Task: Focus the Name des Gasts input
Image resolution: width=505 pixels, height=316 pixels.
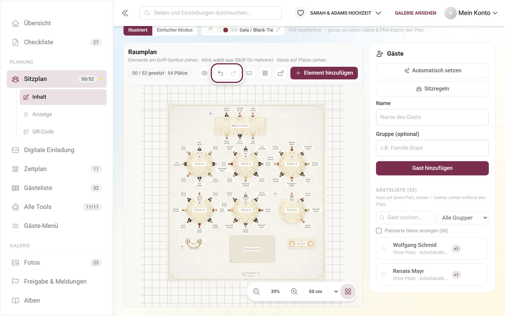Action: [432, 117]
